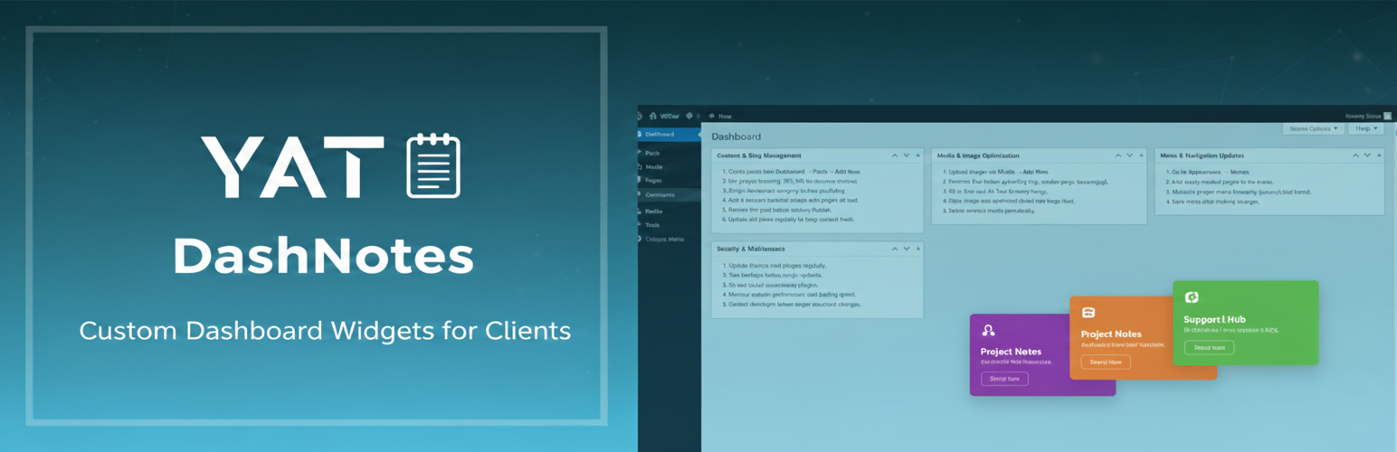
Task: Move the Content Management widget up
Action: click(x=894, y=155)
